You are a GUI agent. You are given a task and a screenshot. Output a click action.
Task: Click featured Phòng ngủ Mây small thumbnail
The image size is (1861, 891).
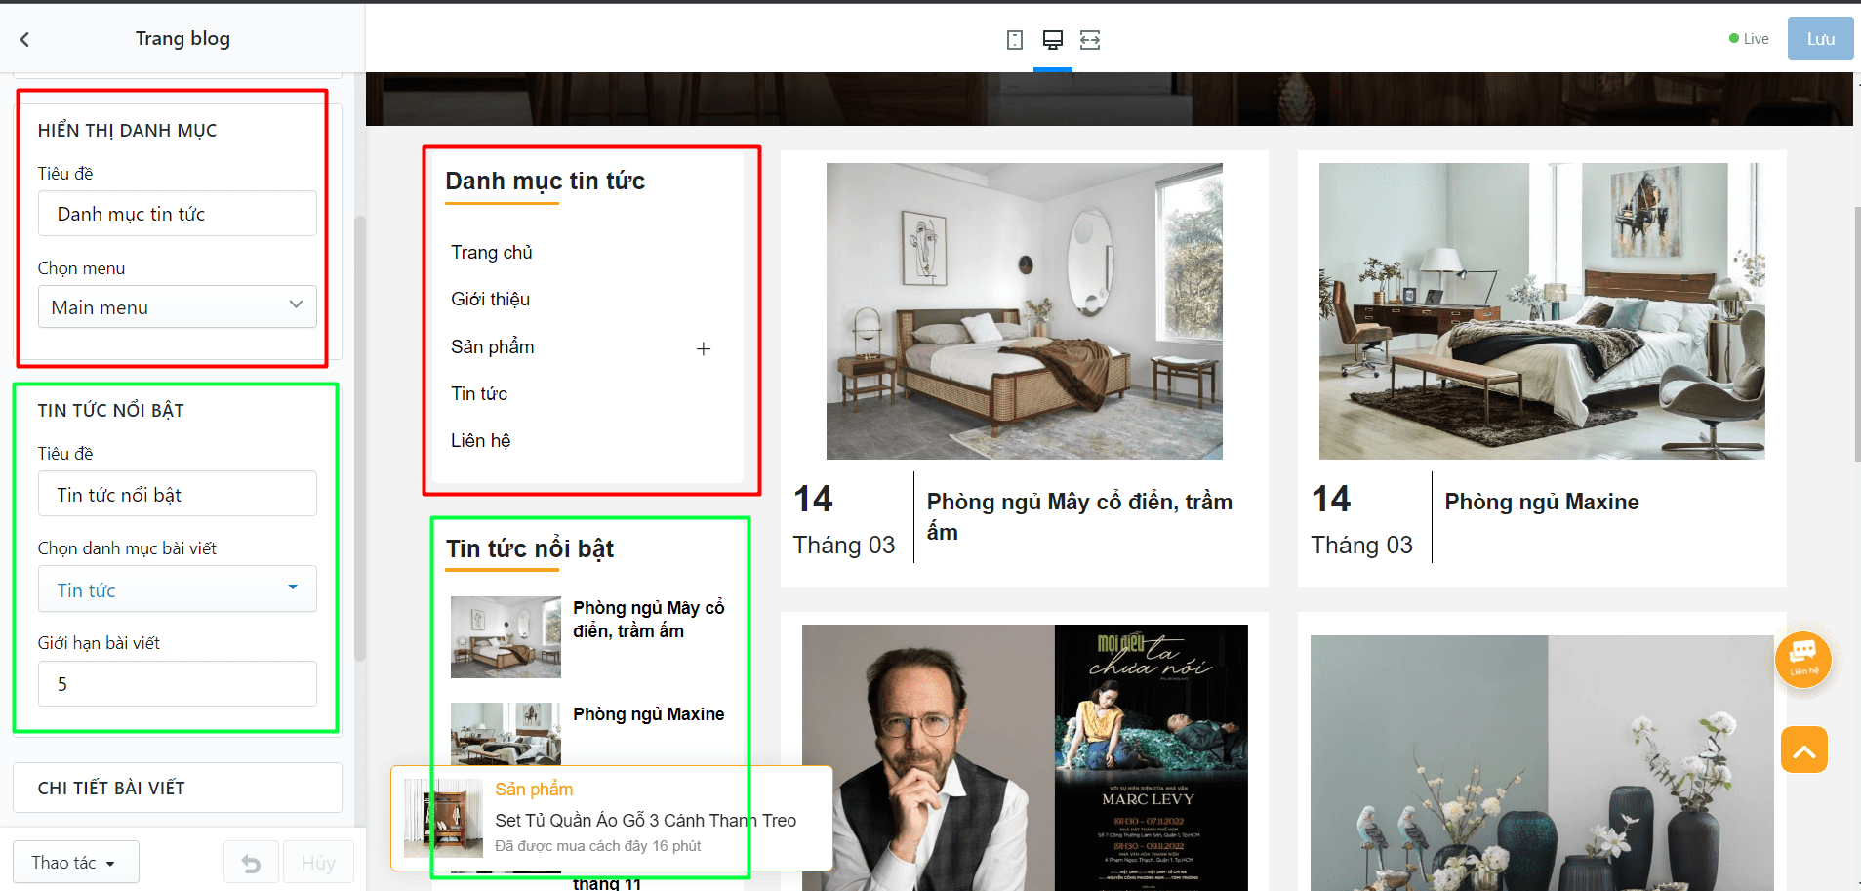coord(506,637)
